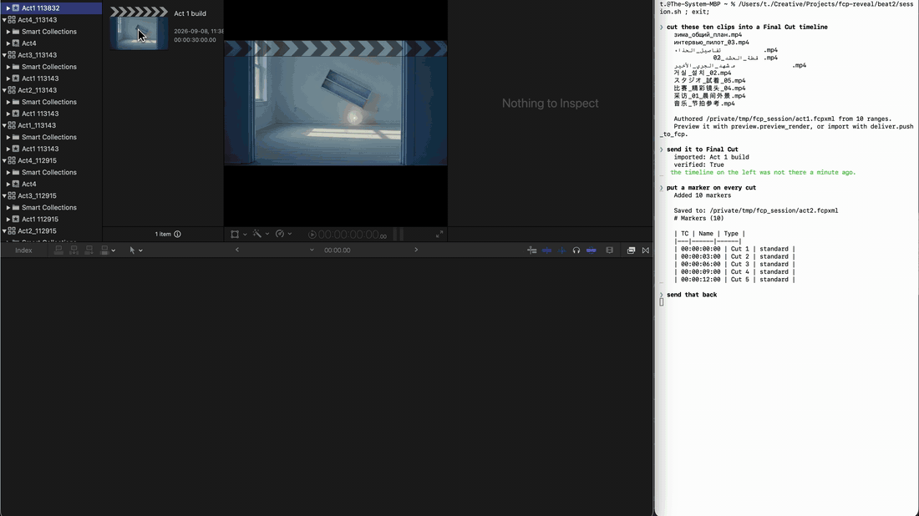Collapse the Act1_113143 library
This screenshot has width=919, height=516.
click(x=4, y=125)
